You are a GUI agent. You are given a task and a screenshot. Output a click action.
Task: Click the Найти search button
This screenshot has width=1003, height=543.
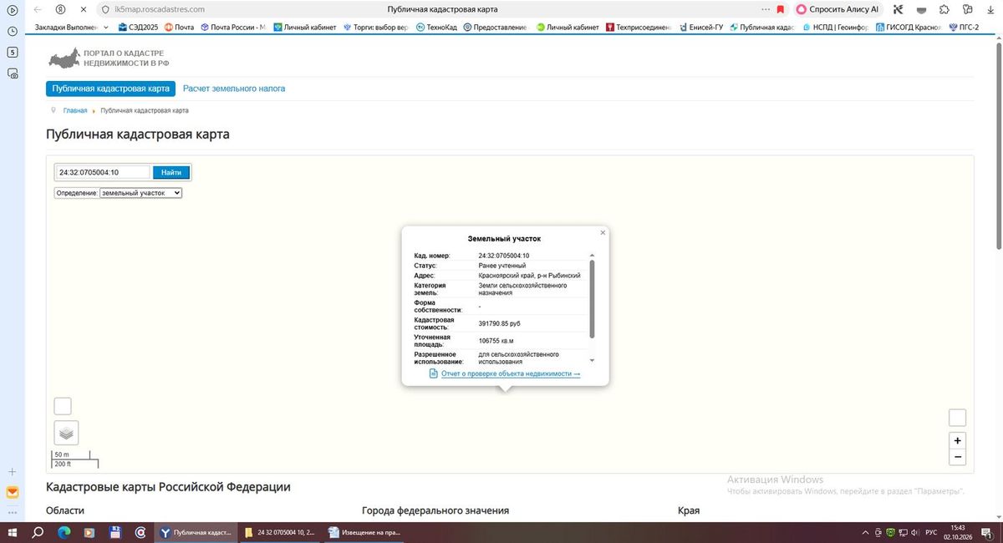(x=171, y=172)
